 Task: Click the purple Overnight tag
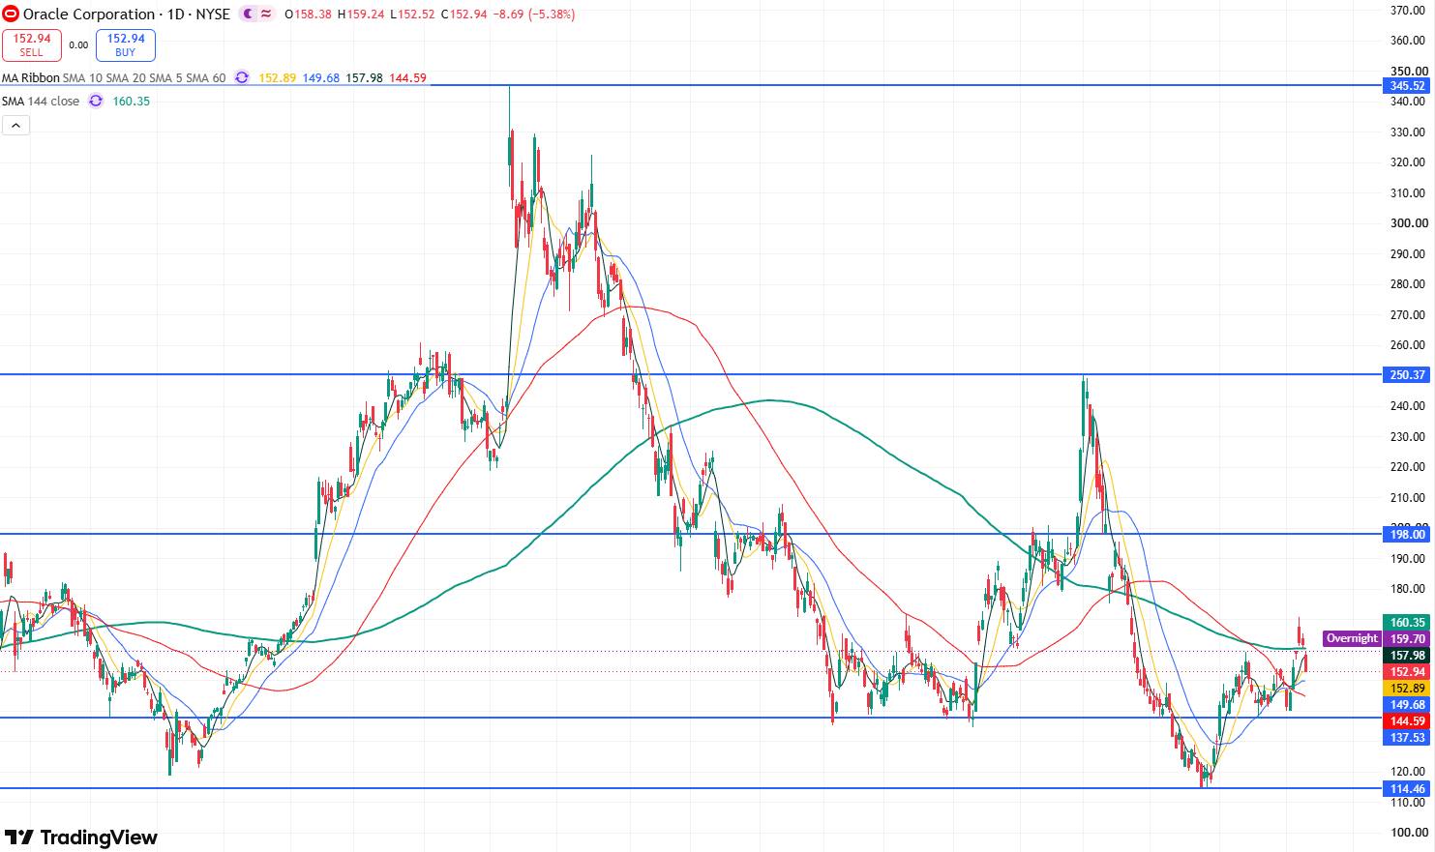coord(1352,638)
